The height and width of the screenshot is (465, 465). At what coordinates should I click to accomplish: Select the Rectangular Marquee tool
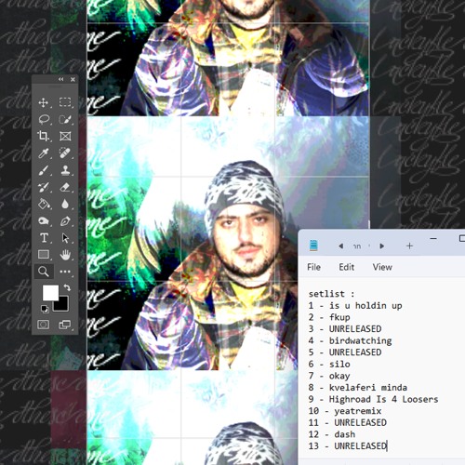65,102
